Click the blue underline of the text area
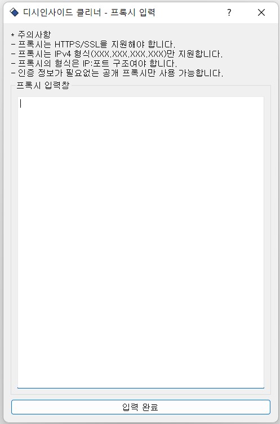Image resolution: width=280 pixels, height=424 pixels. (x=140, y=388)
